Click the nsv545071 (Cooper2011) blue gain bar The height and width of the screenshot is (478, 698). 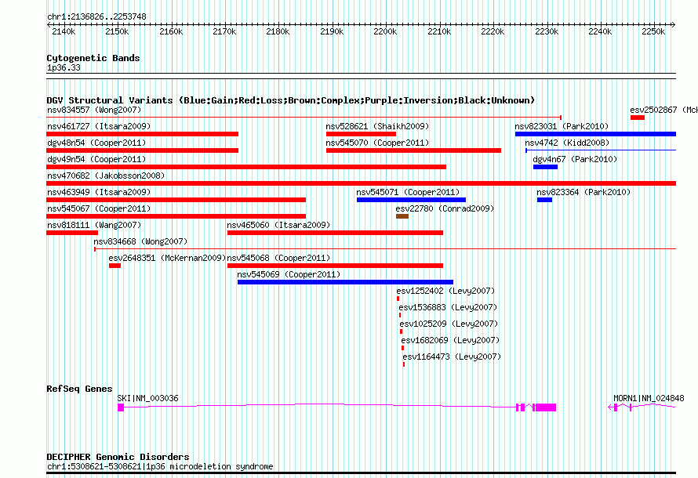[x=411, y=200]
